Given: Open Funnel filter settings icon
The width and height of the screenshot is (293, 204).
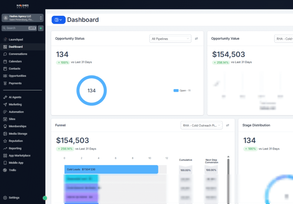Looking at the screenshot, I should coord(228,125).
